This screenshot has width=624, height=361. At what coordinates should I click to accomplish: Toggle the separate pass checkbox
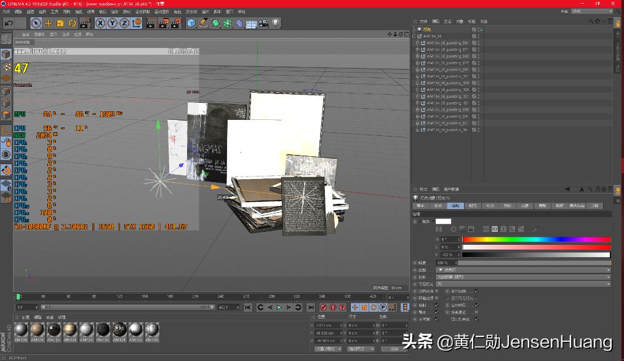(x=477, y=312)
